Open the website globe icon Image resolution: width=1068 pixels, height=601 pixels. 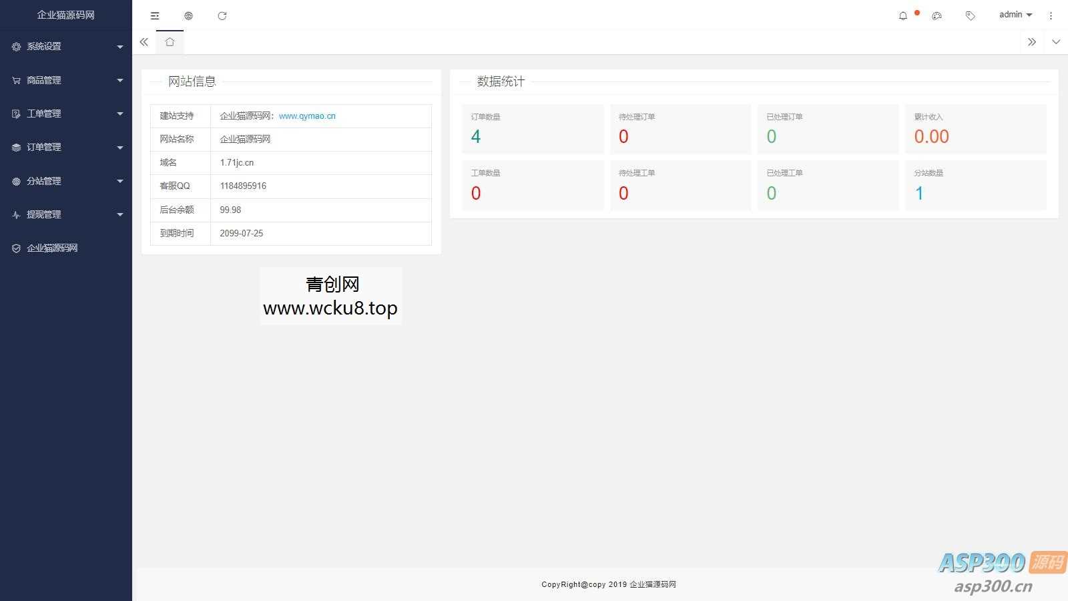[188, 16]
